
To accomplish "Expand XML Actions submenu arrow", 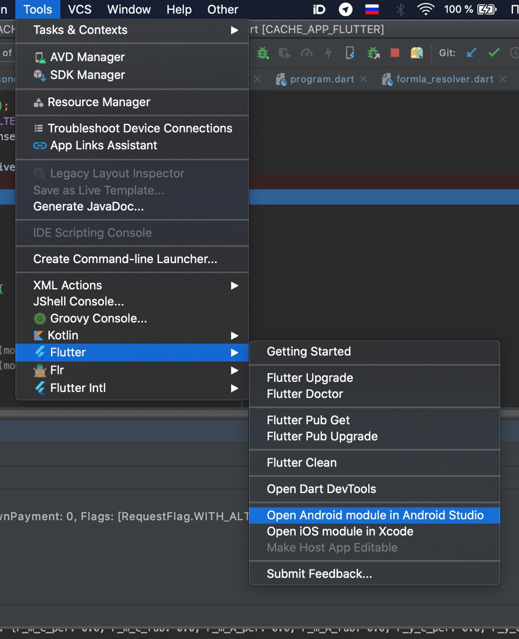I will [234, 286].
